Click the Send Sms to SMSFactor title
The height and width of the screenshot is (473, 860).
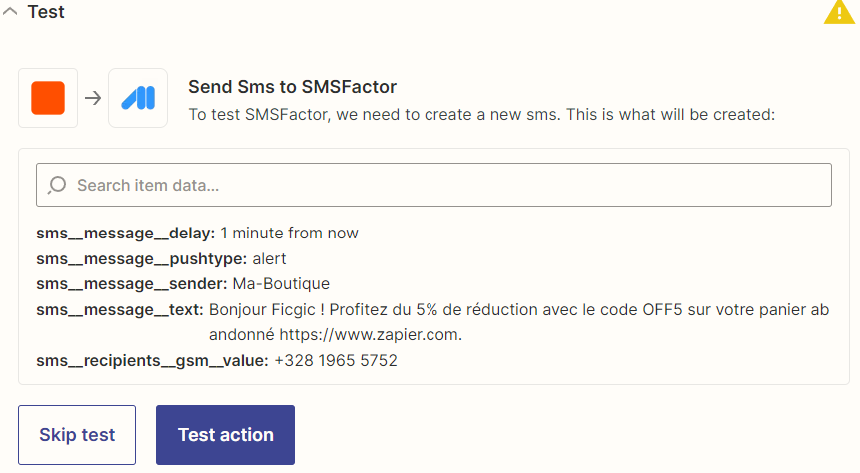[293, 87]
